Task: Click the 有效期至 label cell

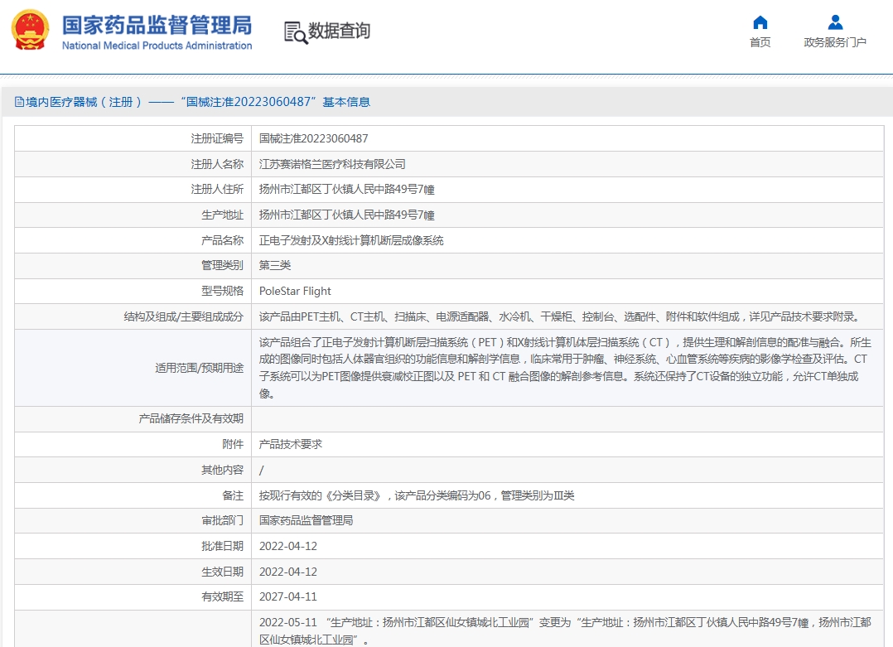Action: click(x=133, y=596)
